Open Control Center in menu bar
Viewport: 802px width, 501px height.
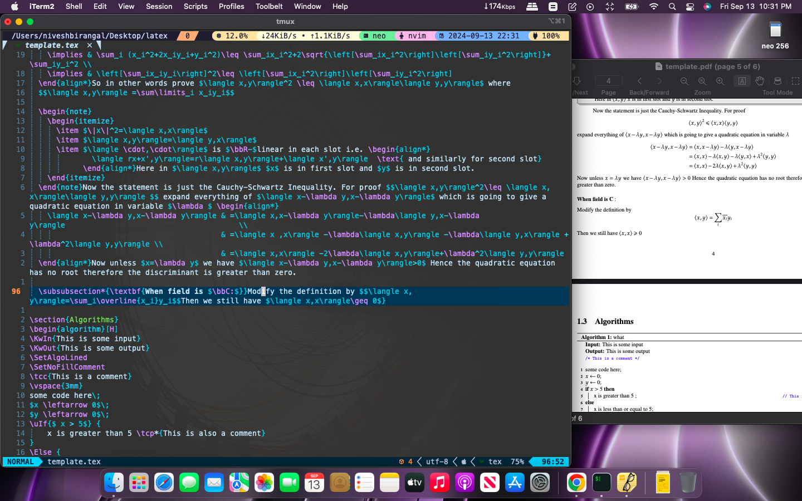click(689, 6)
